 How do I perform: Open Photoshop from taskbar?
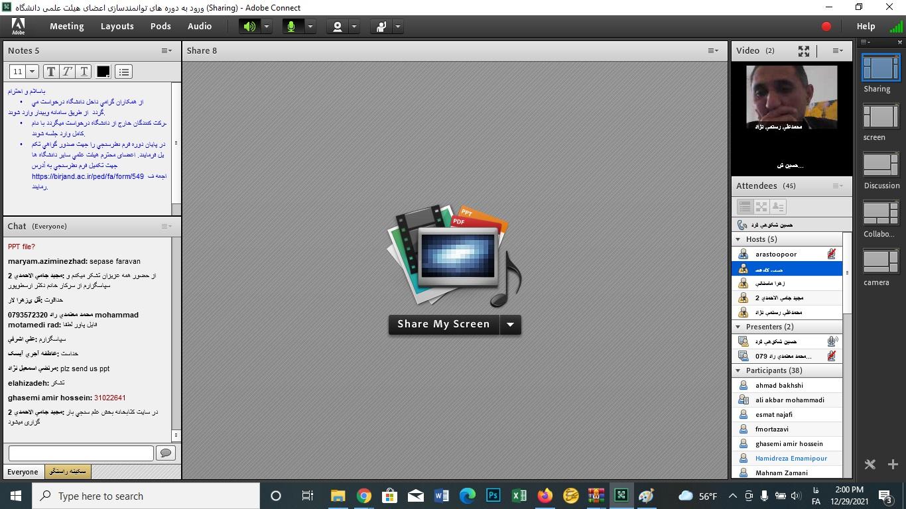click(493, 496)
